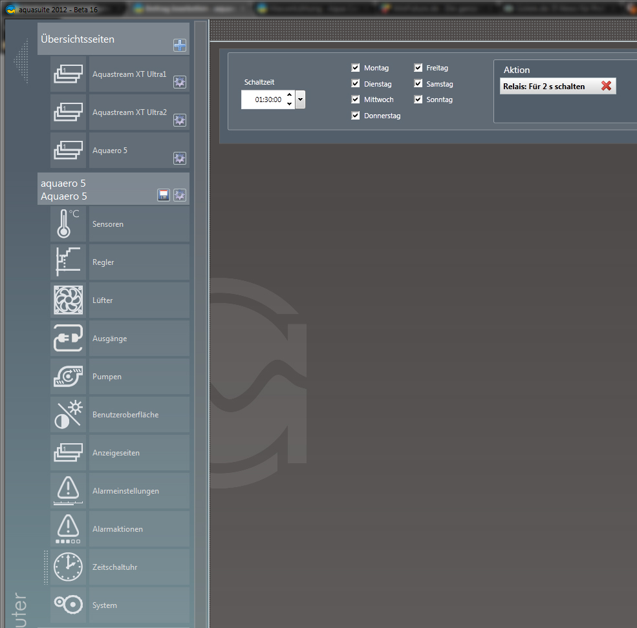Click the Aquaero 5 overview page icon
This screenshot has width=637, height=628.
point(69,150)
